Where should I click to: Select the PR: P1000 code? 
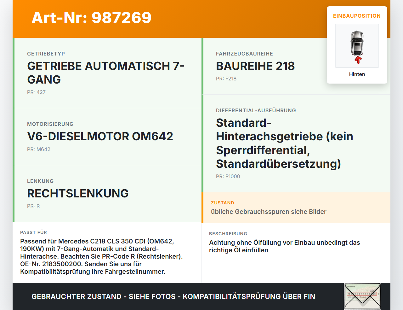[x=228, y=177]
